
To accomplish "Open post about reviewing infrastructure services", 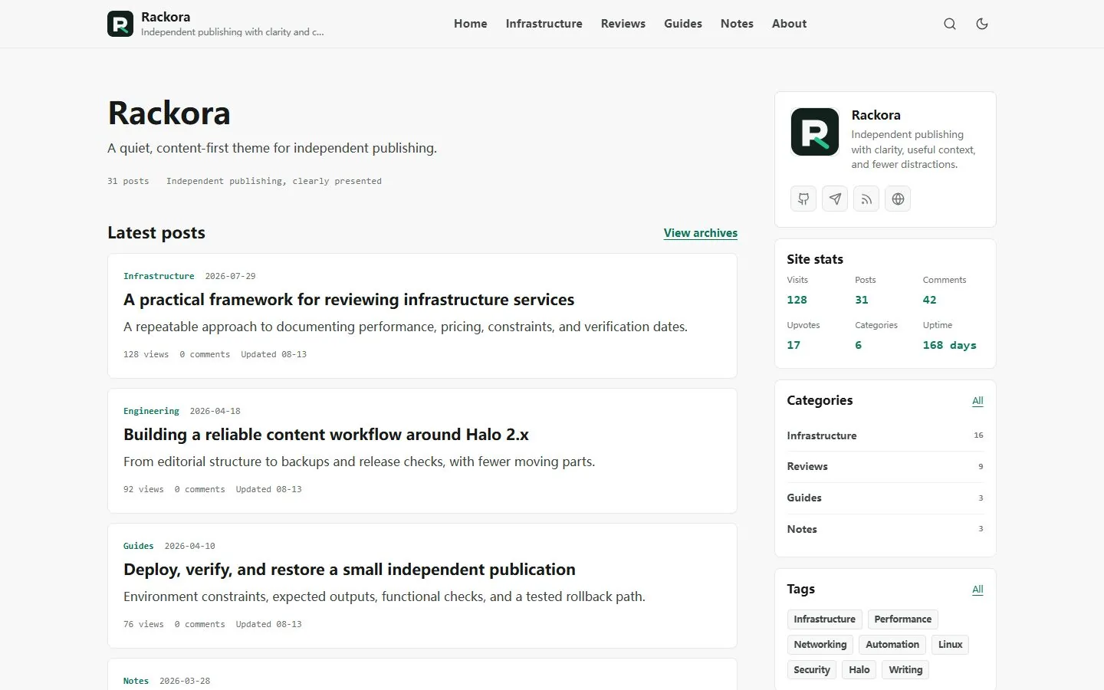I will (x=349, y=300).
